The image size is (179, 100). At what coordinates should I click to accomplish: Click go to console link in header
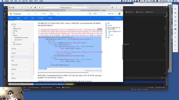click(110, 14)
